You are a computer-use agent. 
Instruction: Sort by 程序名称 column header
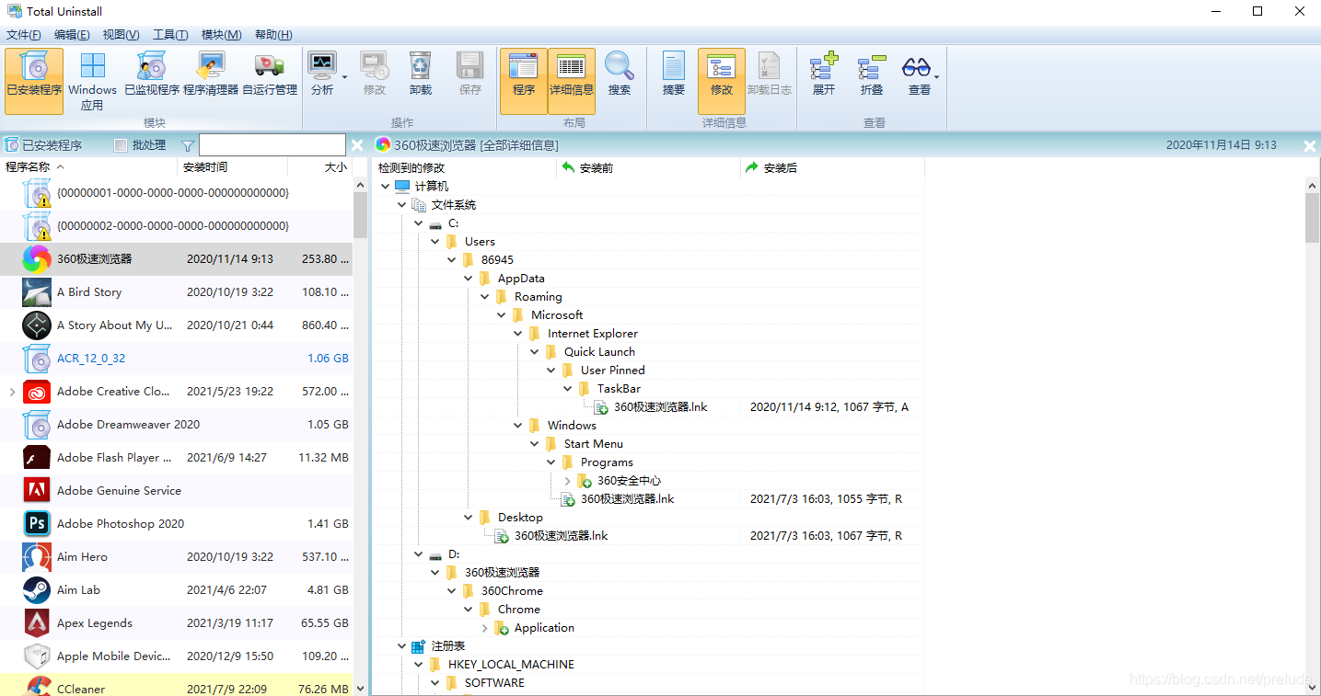click(88, 167)
